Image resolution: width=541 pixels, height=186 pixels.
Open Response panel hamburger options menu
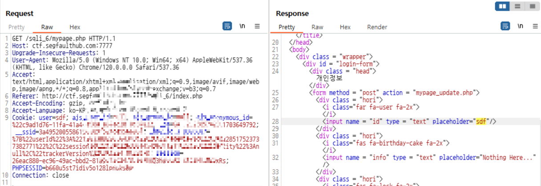534,26
